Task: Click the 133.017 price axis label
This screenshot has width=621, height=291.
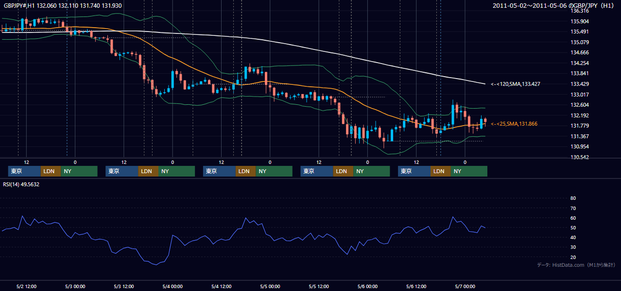Action: pyautogui.click(x=580, y=95)
